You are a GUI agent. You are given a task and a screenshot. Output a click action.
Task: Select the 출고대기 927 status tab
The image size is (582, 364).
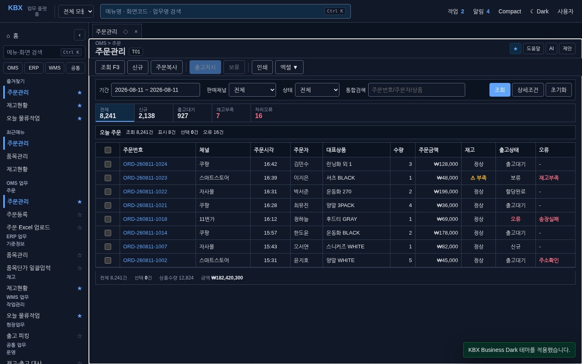tap(193, 113)
